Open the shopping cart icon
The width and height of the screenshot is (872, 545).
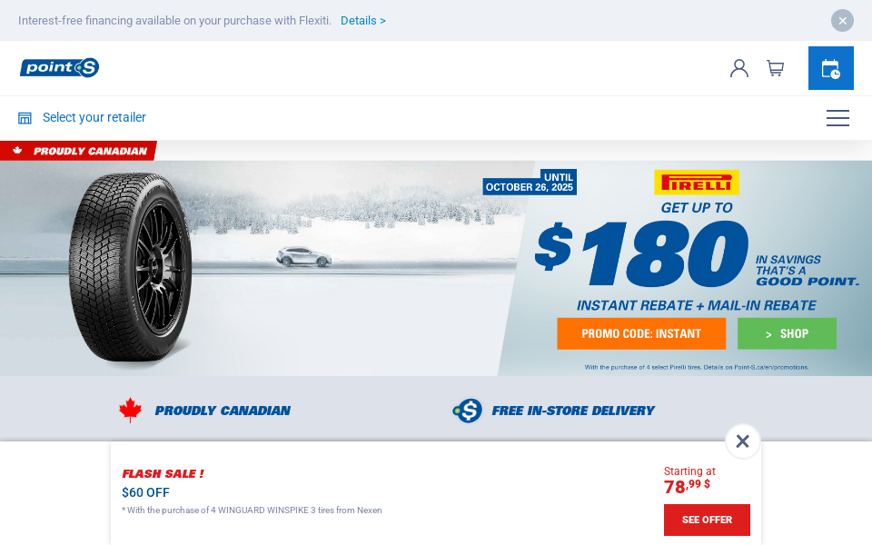(x=775, y=68)
